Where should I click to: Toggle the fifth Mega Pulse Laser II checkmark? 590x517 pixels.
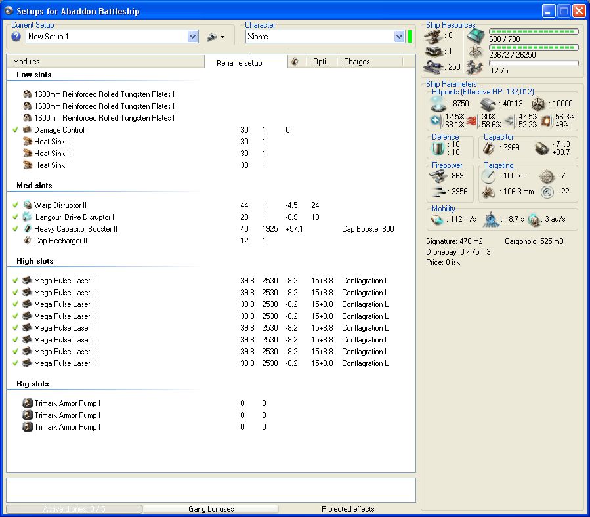[x=16, y=328]
